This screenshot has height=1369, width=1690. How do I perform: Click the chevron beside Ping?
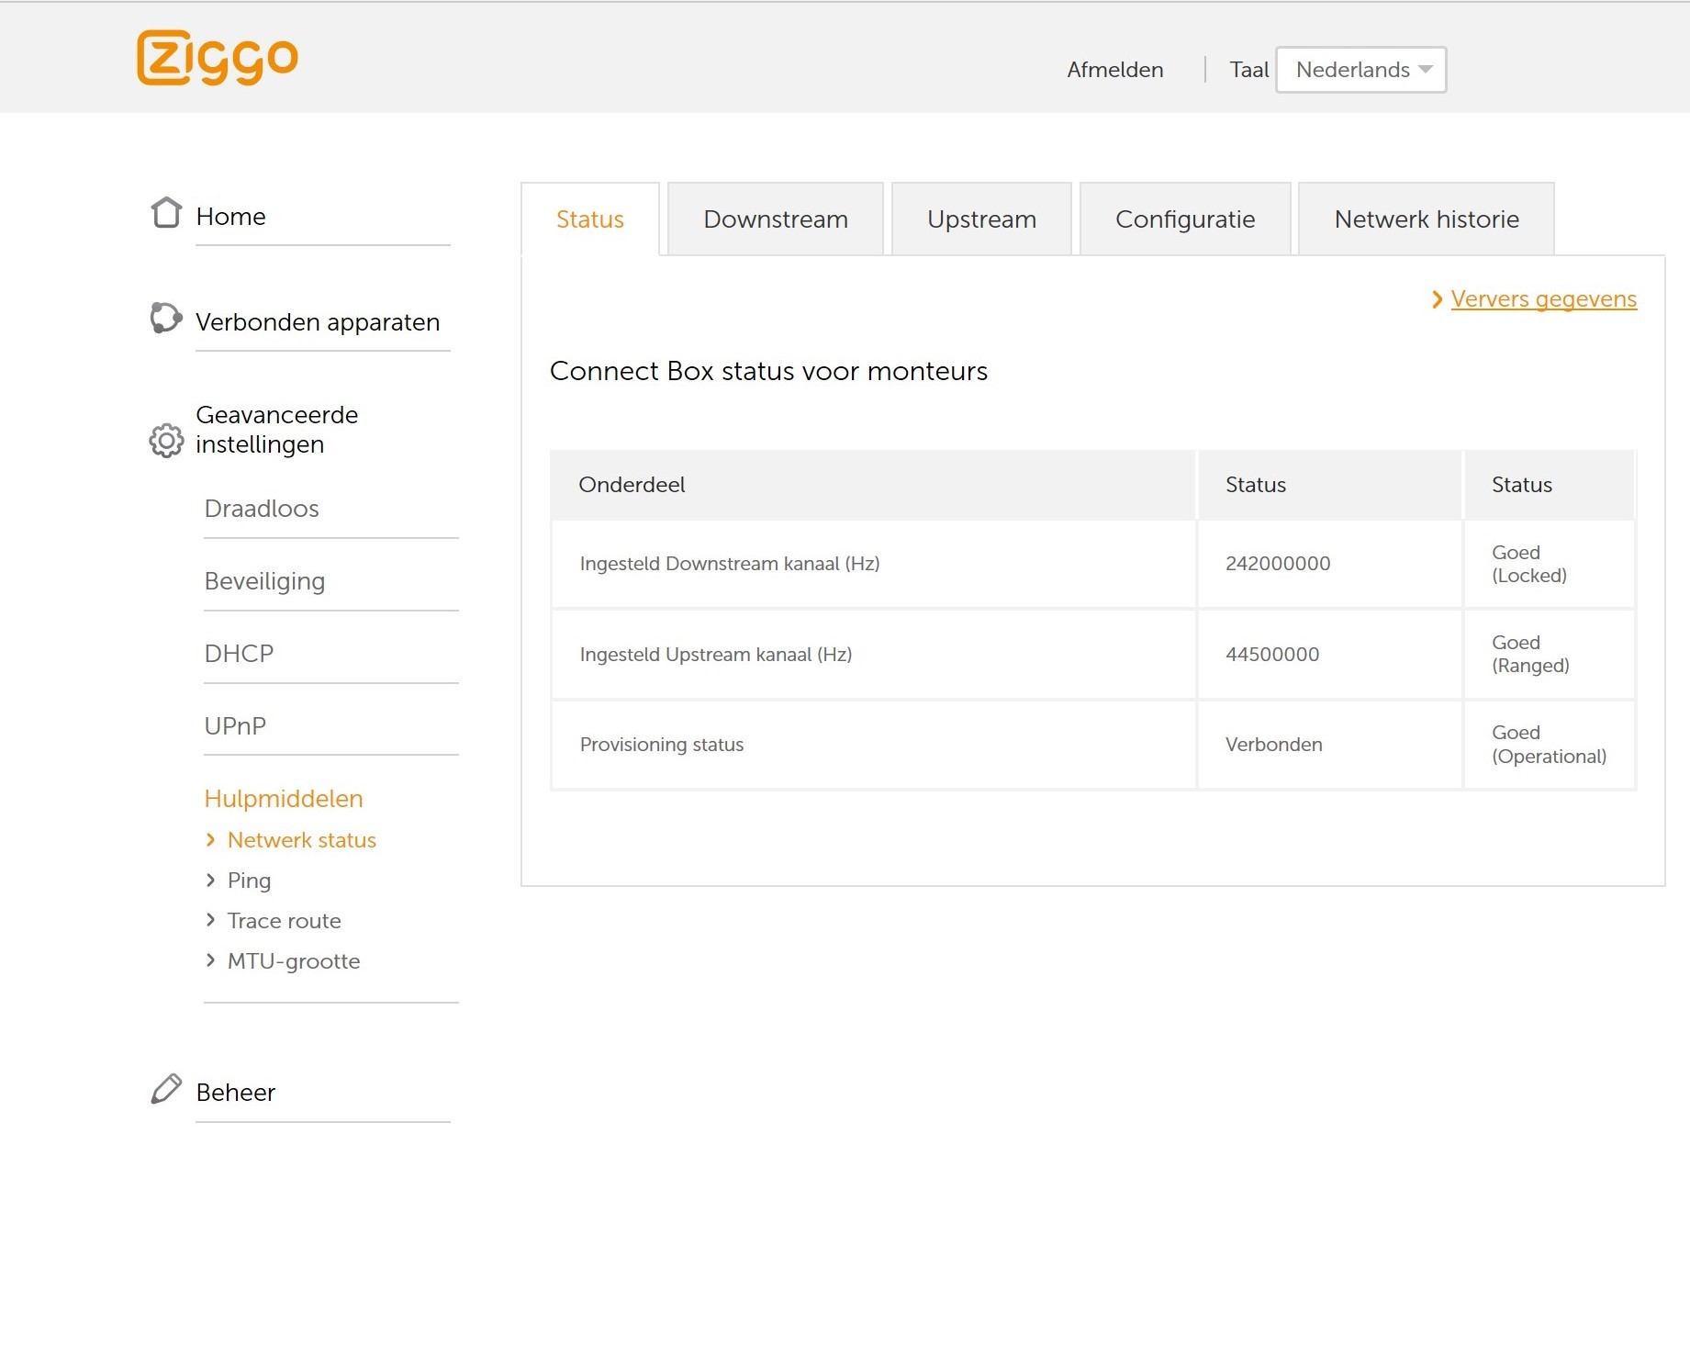coord(211,881)
